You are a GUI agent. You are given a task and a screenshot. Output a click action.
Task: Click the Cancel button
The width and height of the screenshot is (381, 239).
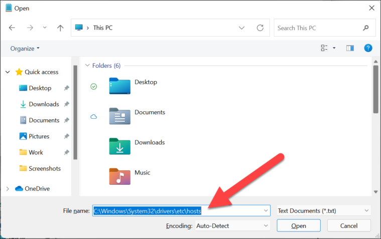tap(349, 226)
